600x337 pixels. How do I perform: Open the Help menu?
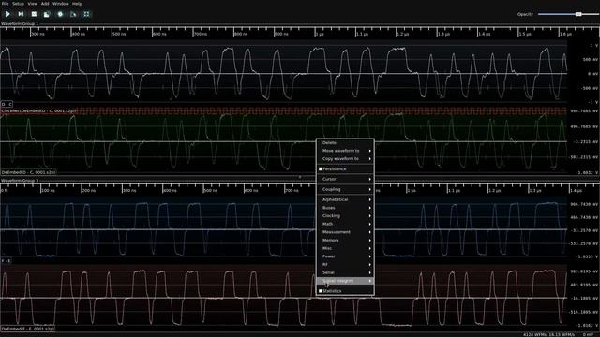pos(77,4)
